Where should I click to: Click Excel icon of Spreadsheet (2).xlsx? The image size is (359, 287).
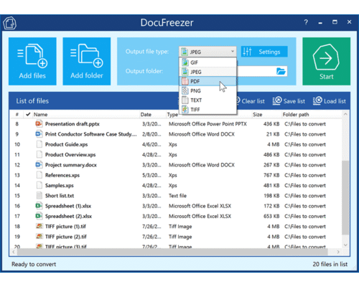point(39,216)
